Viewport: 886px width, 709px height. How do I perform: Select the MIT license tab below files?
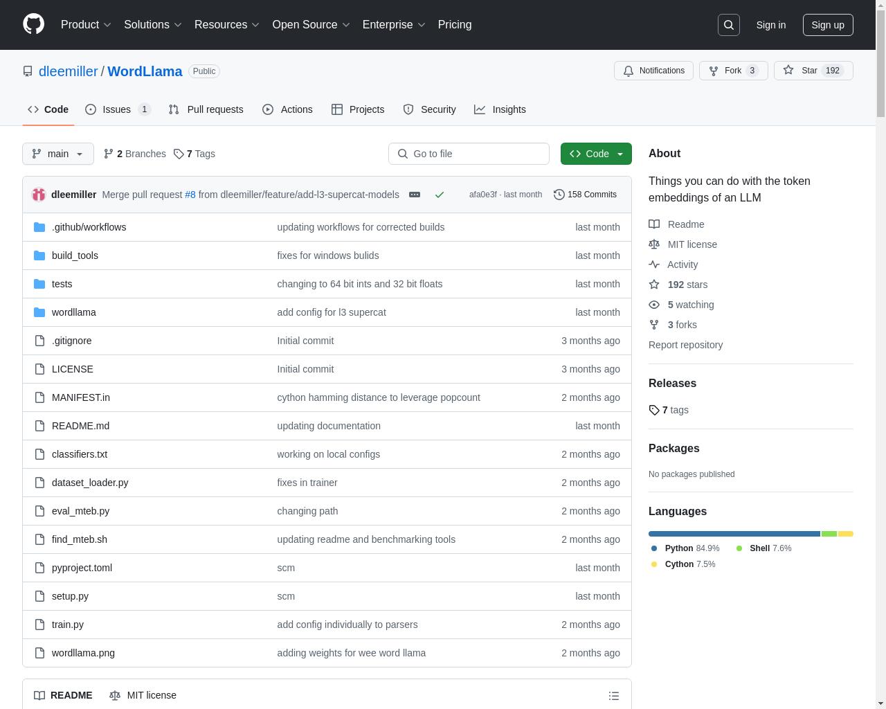(143, 695)
